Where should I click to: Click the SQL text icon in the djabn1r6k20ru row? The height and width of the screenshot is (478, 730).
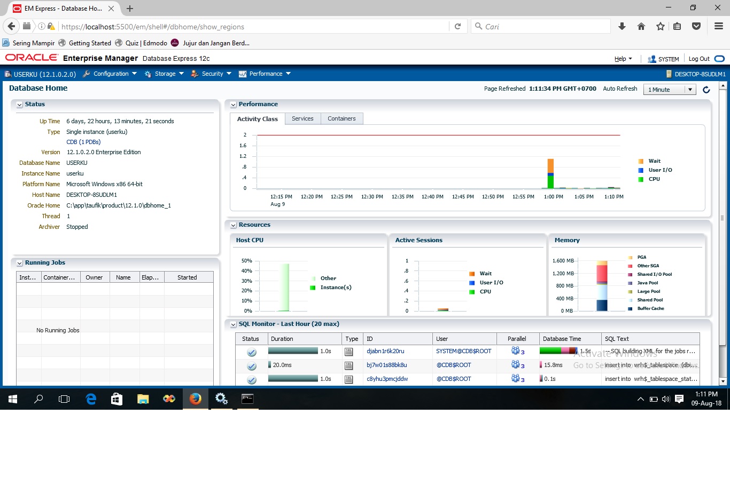[x=350, y=352]
